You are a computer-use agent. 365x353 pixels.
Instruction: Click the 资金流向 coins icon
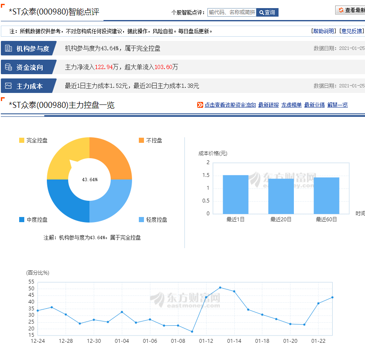(9, 67)
